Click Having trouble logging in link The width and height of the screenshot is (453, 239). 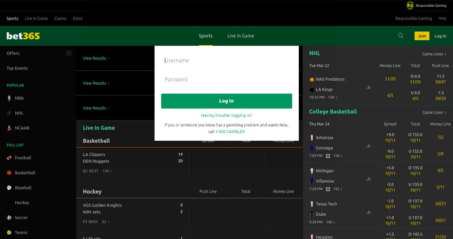(227, 115)
